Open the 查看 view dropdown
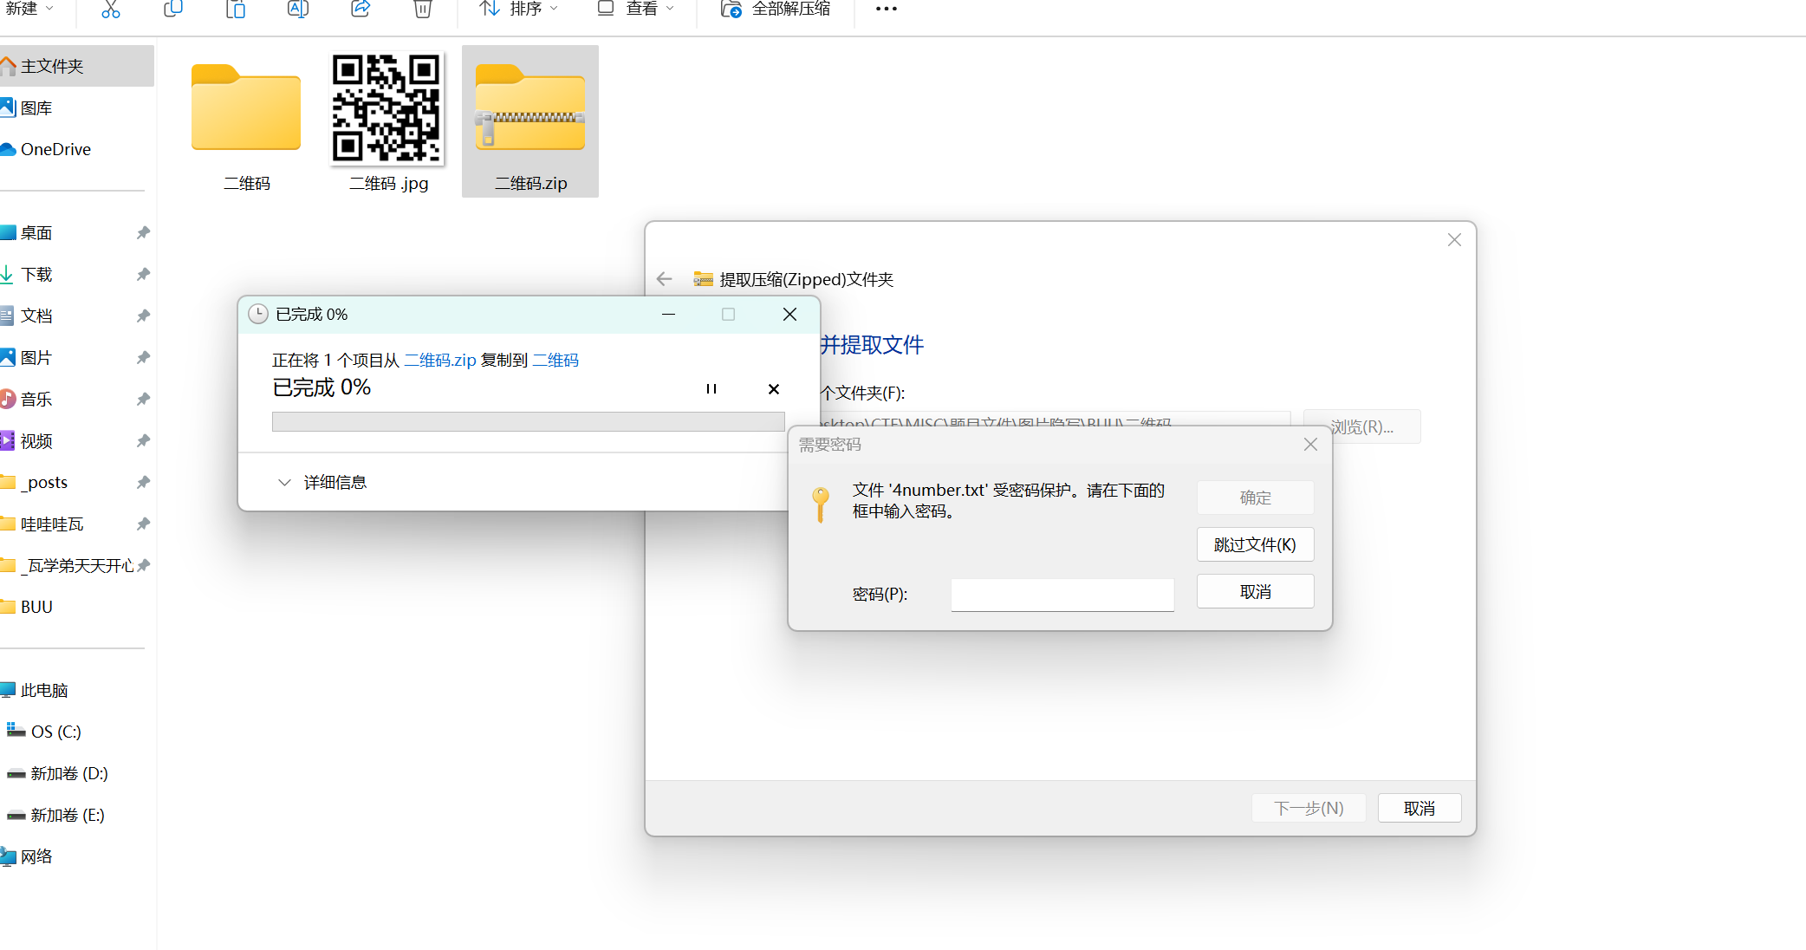 635,10
